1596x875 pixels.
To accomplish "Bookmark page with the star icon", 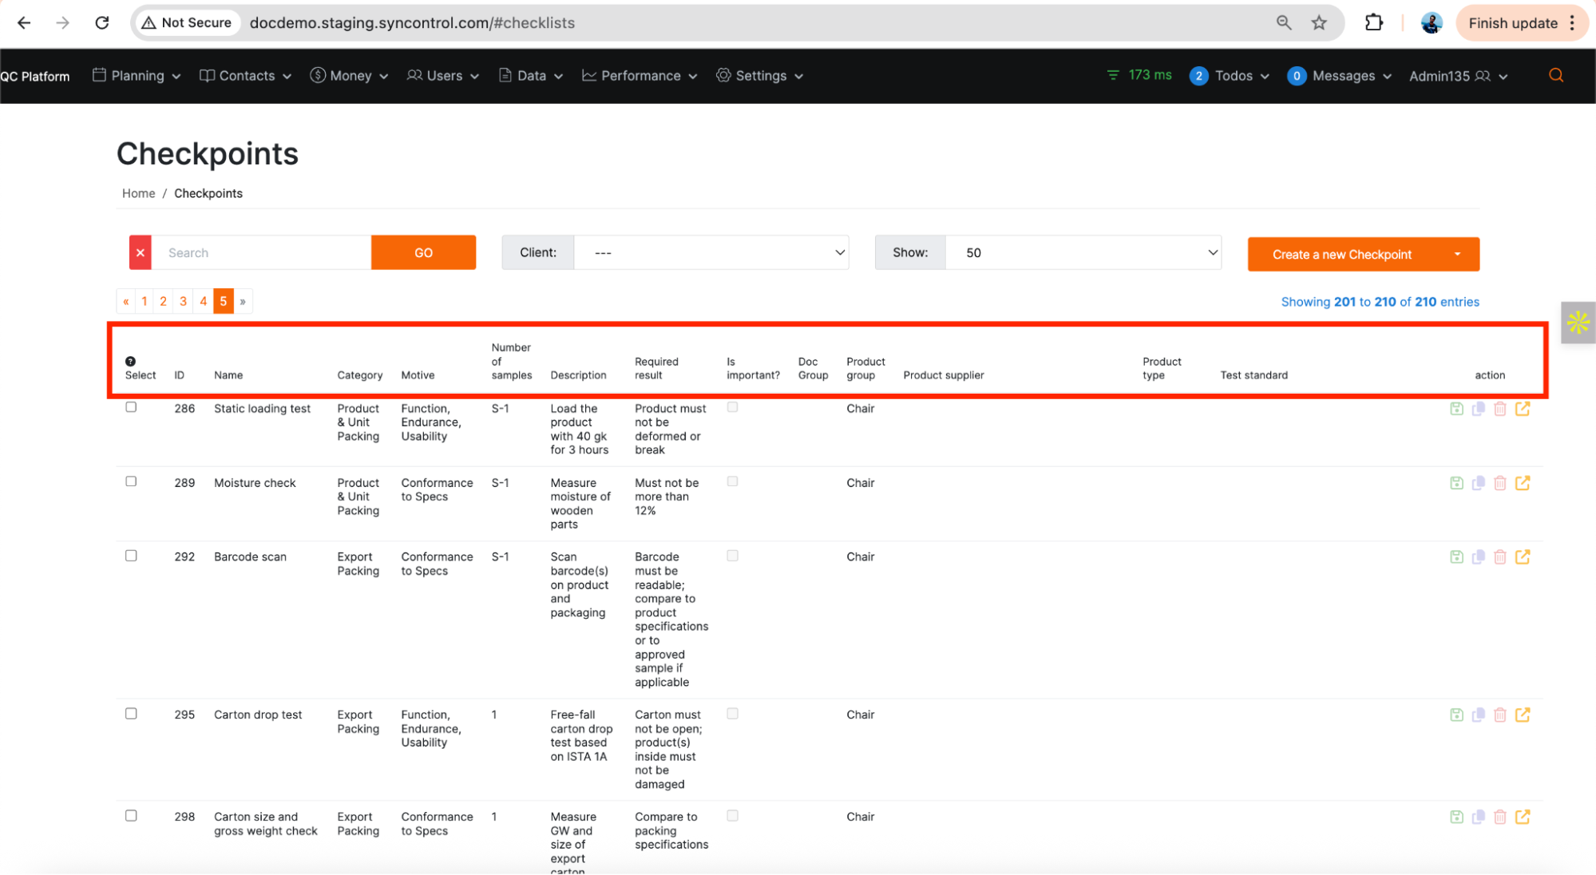I will coord(1319,23).
